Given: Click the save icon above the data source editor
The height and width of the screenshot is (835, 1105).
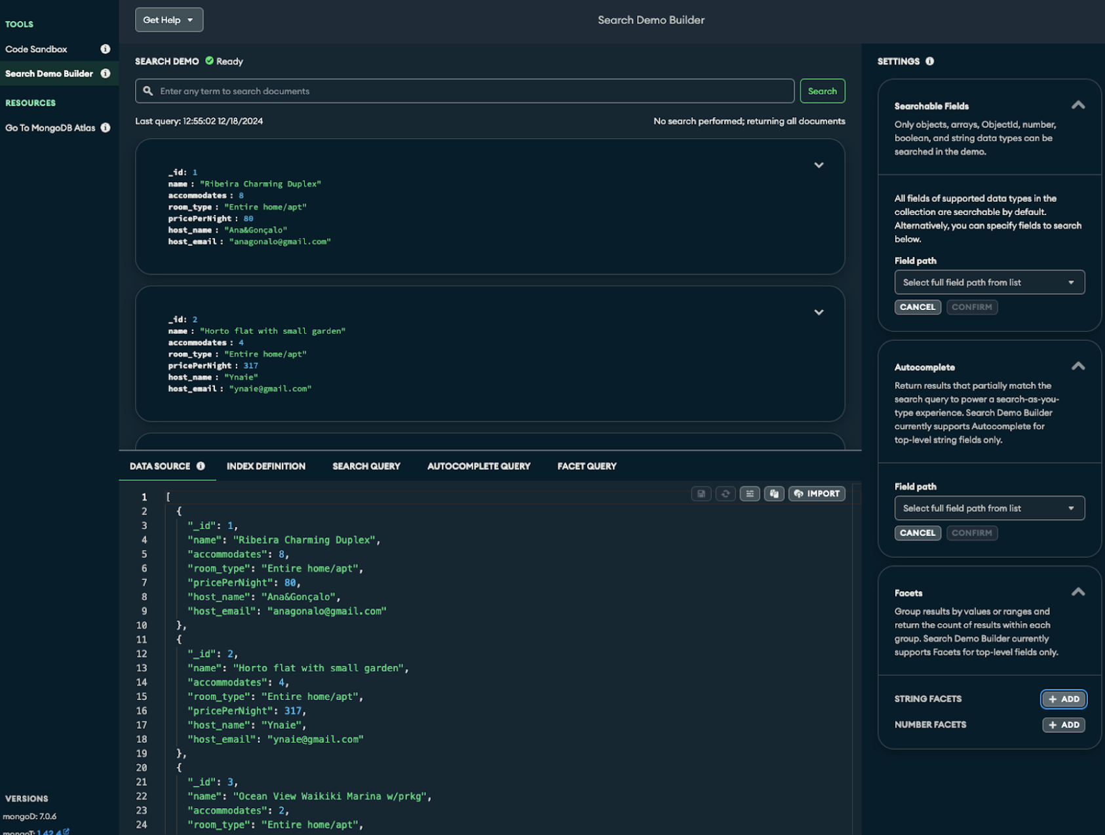Looking at the screenshot, I should [701, 494].
